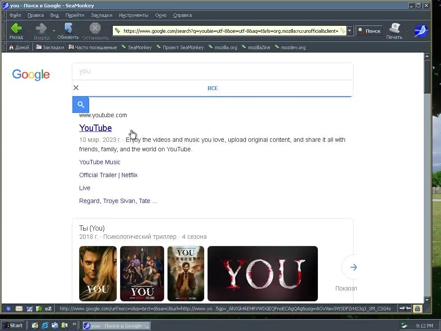The width and height of the screenshot is (441, 331).
Task: Open the YouTube result link
Action: tap(95, 128)
